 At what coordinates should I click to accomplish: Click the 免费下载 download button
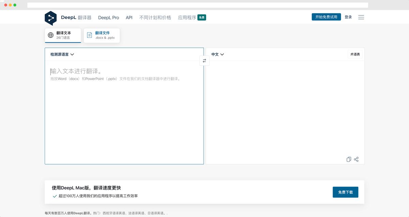click(x=345, y=192)
